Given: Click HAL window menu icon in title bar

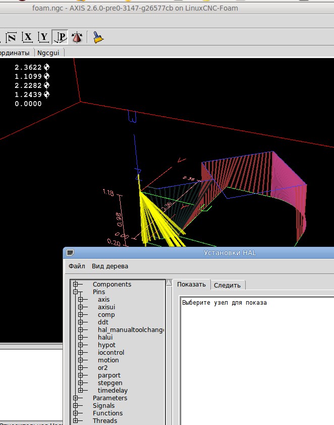Looking at the screenshot, I should tap(70, 253).
